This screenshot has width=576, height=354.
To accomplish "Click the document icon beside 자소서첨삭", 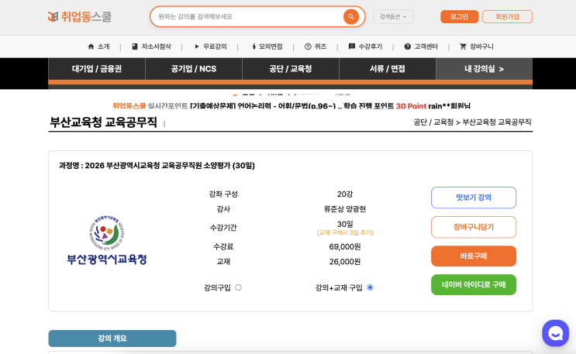I will click(135, 46).
